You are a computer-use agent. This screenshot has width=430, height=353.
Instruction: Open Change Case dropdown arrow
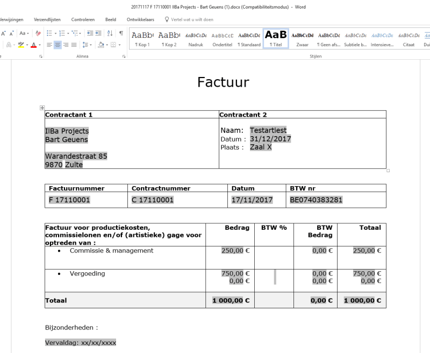coord(28,33)
